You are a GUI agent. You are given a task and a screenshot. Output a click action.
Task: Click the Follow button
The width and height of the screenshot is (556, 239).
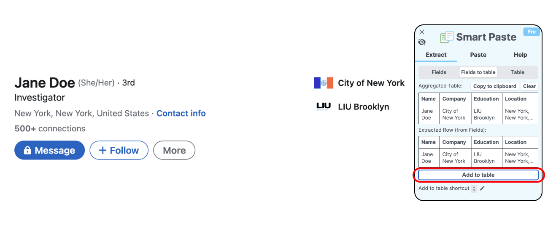click(119, 150)
